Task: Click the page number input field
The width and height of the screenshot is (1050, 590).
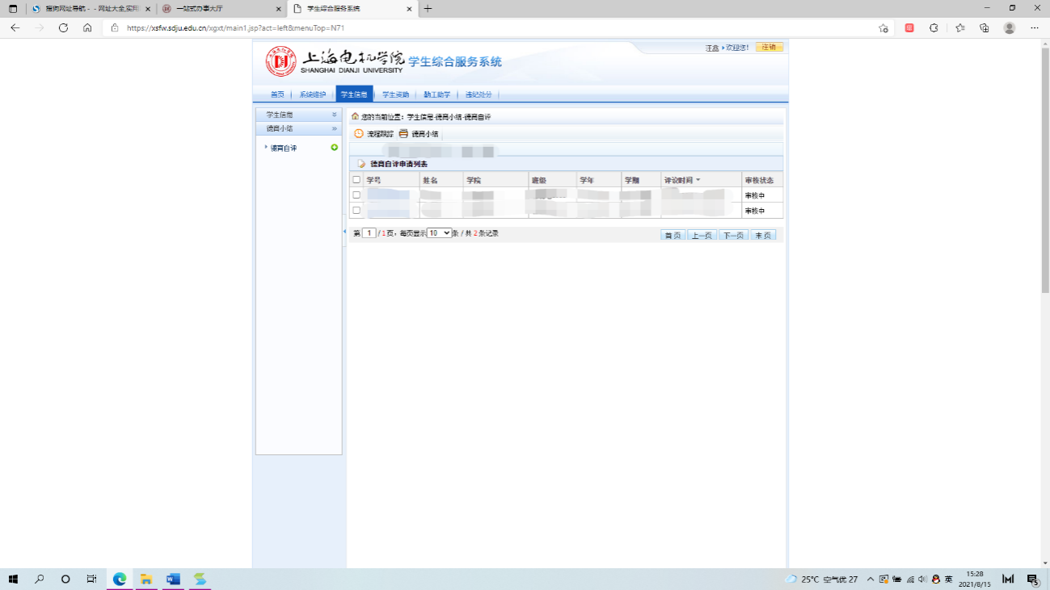Action: coord(369,233)
